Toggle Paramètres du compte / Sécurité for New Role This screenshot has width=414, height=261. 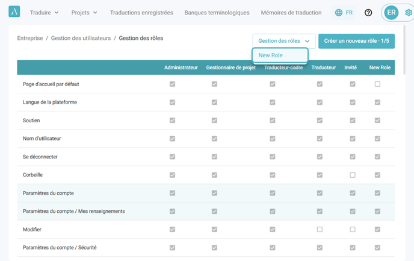[377, 248]
